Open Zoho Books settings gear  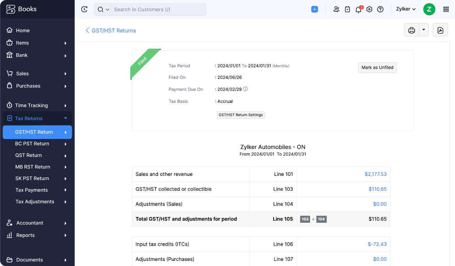369,10
